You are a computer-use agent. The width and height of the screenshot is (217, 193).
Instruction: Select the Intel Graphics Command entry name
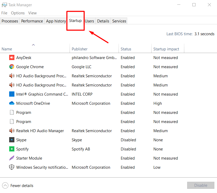coord(42,94)
